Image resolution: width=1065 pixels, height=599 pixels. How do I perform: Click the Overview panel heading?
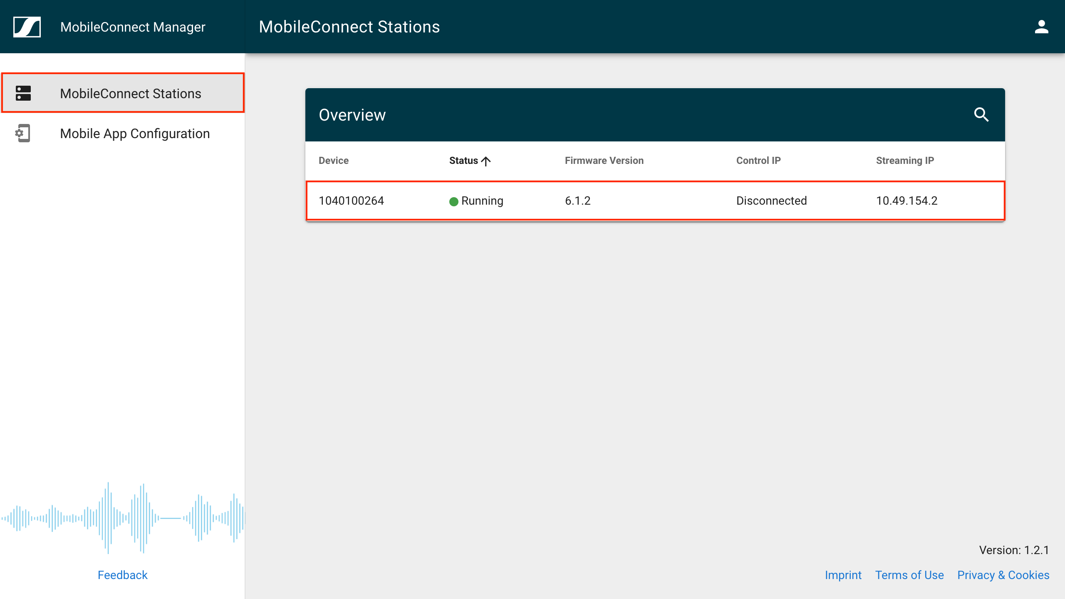(x=352, y=115)
